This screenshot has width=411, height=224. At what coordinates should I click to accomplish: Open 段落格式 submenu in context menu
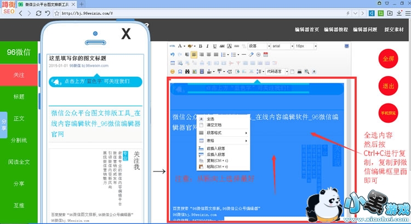pos(224,133)
